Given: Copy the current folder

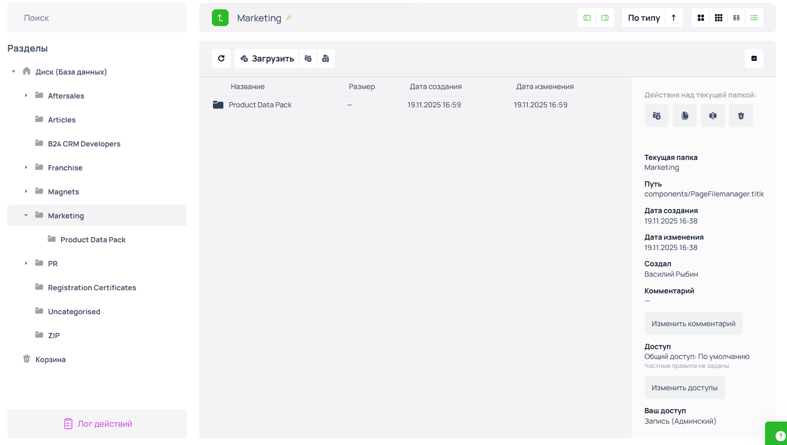Looking at the screenshot, I should pyautogui.click(x=685, y=116).
